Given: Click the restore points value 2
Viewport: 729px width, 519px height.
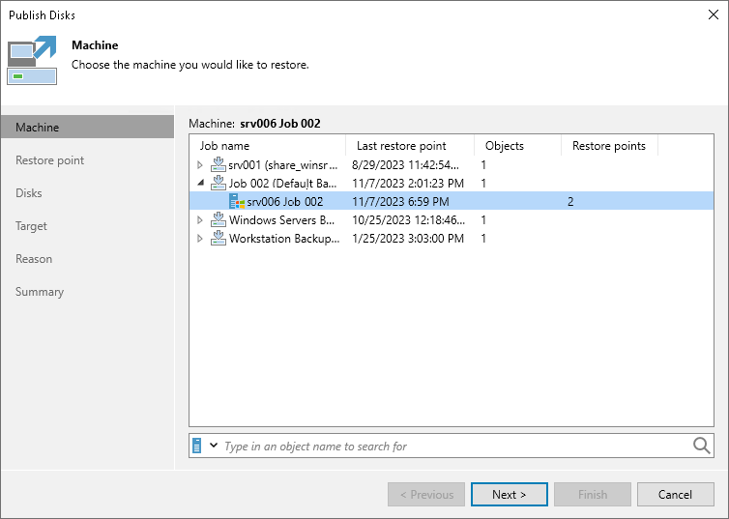Looking at the screenshot, I should (x=570, y=202).
